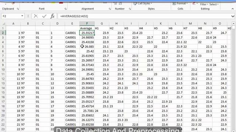
Task: Open the Format cells dropdown
Action: [180, 3]
